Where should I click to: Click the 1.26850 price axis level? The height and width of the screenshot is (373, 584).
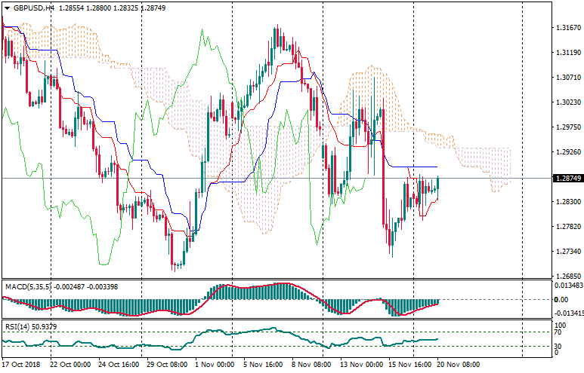coord(567,277)
